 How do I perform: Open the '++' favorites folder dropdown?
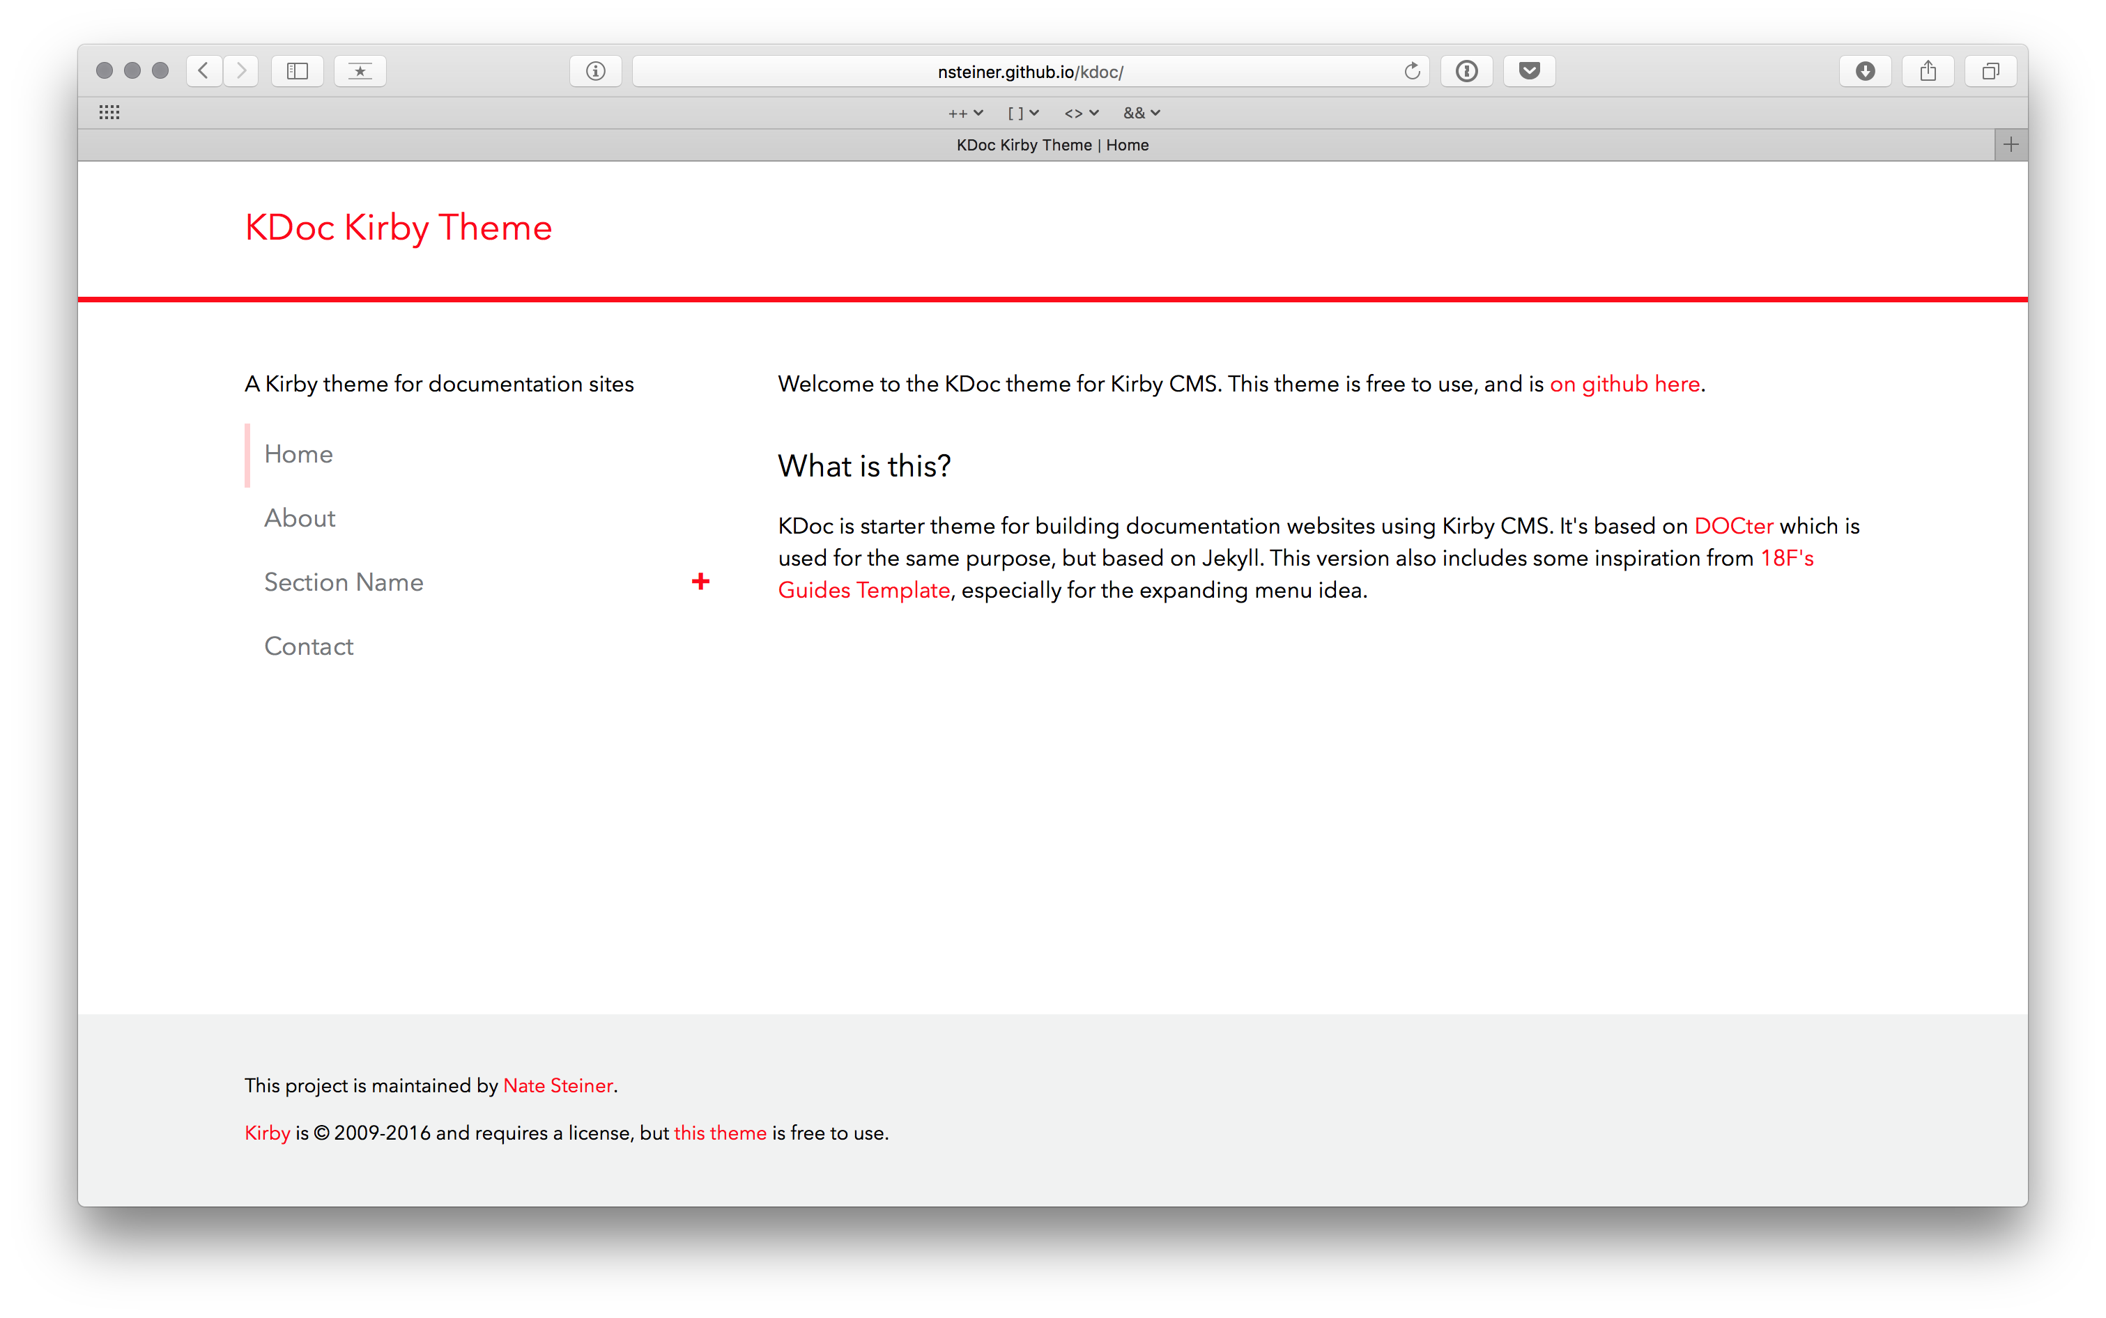tap(965, 114)
